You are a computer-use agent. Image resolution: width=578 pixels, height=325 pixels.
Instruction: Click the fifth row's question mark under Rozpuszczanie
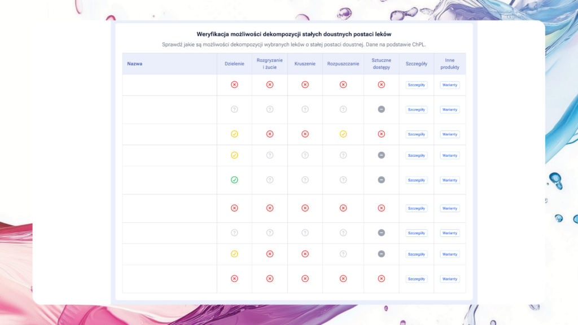pos(343,180)
